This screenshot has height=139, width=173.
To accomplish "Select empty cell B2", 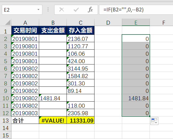I will [x=53, y=38].
